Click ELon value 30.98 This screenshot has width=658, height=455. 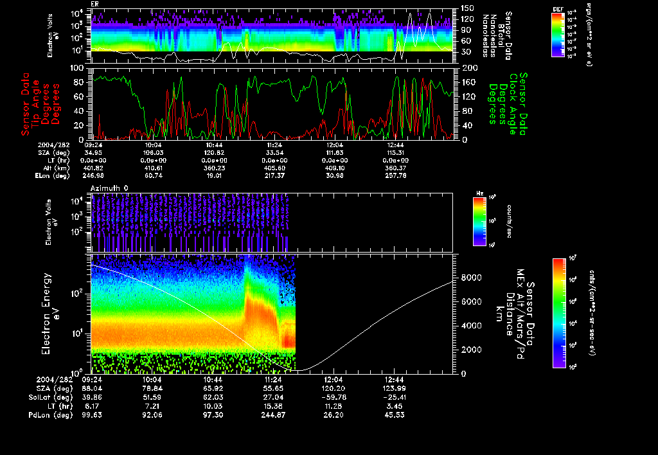334,175
